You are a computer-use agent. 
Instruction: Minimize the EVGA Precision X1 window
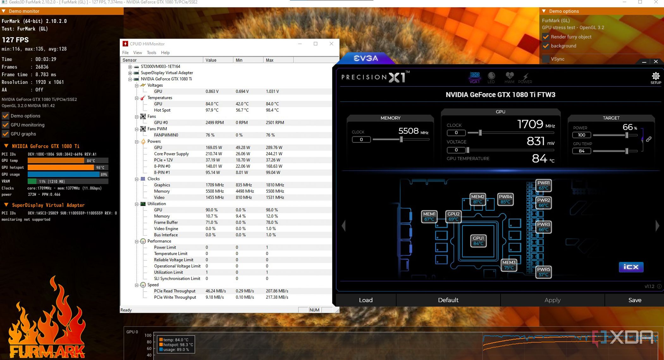644,62
